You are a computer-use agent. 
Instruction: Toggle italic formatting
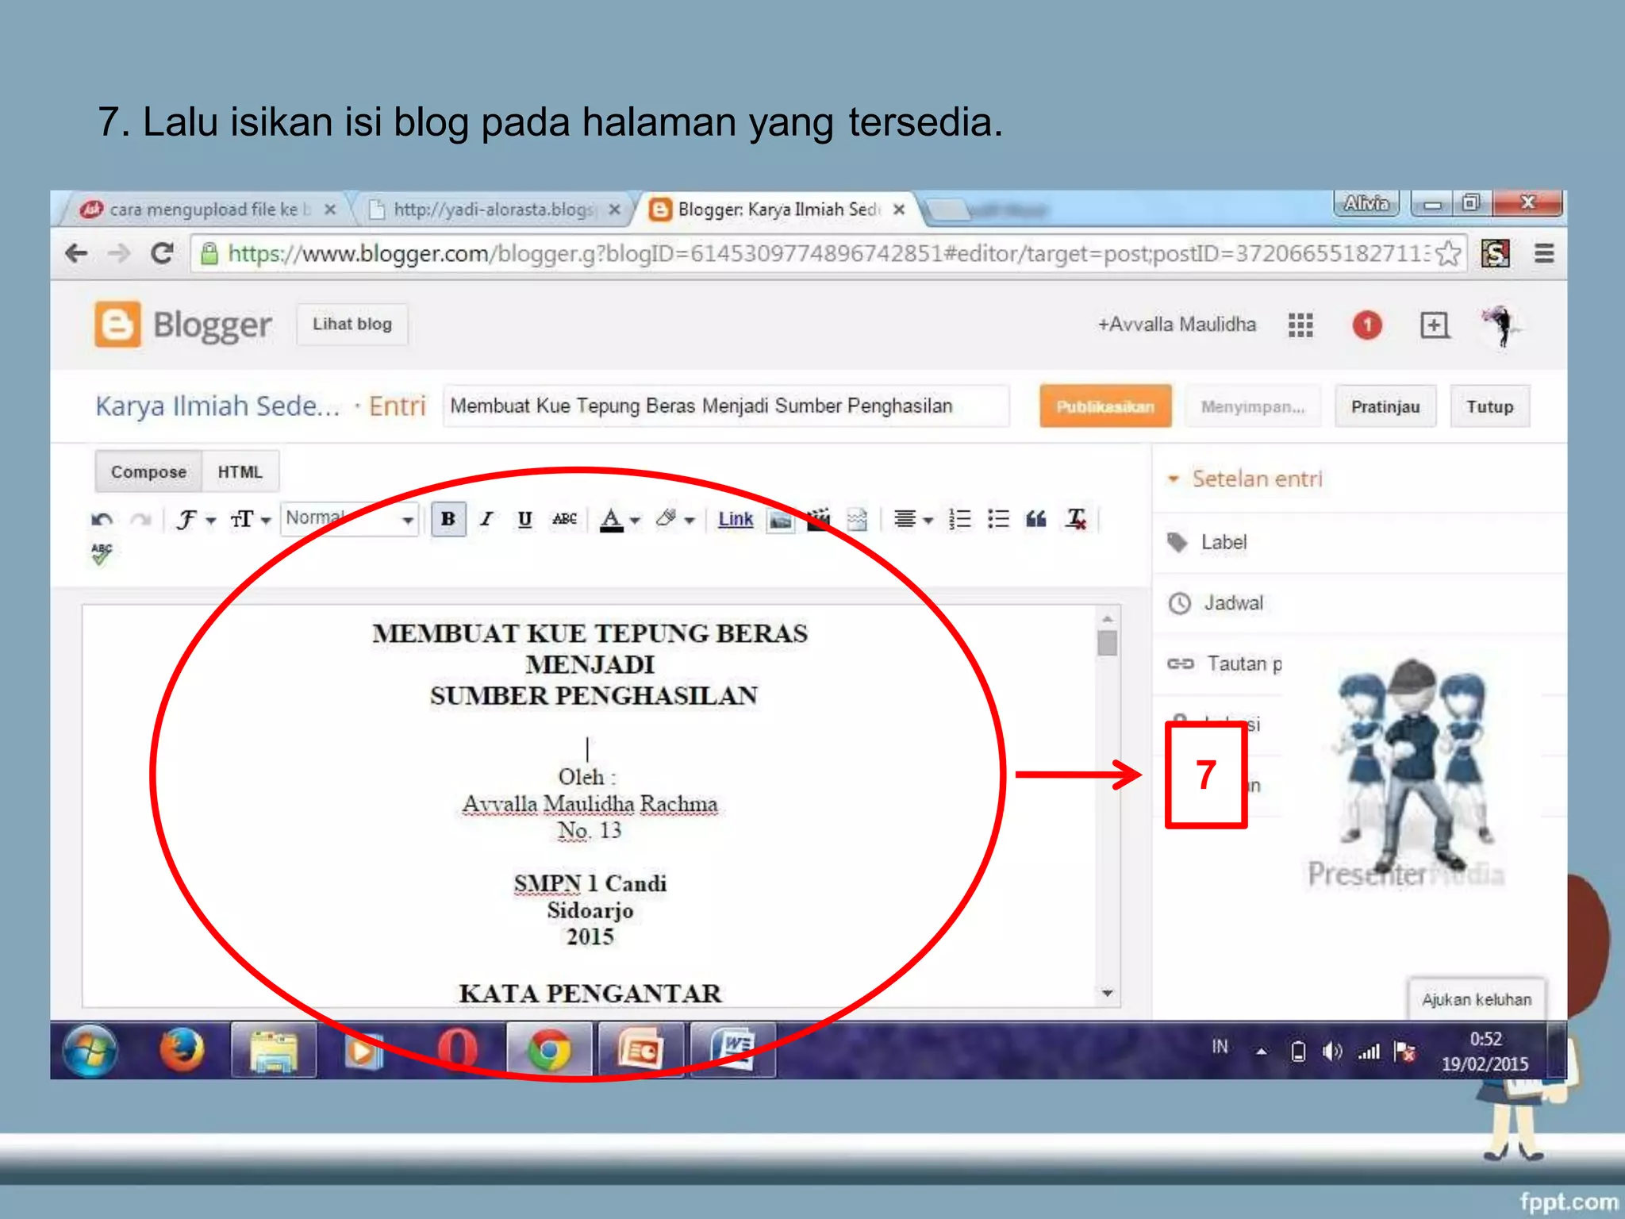pos(486,519)
